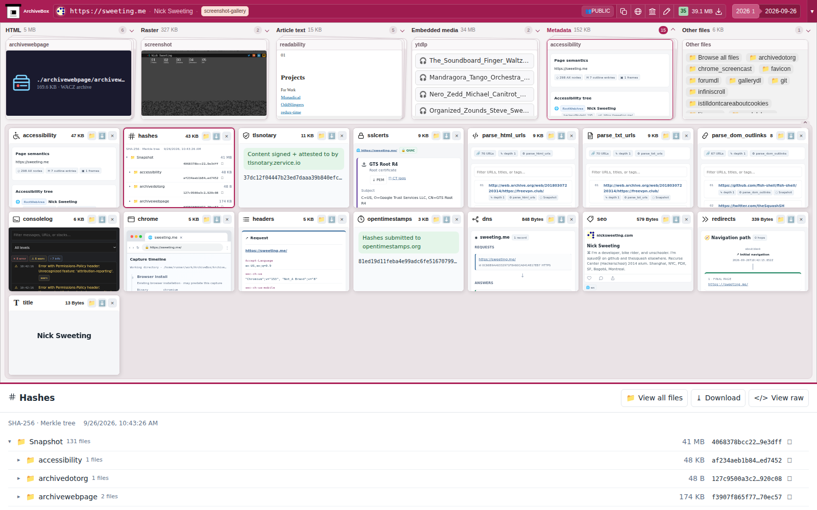Expand the archivedotorg folder in Hashes tree
The image size is (817, 510).
point(19,478)
